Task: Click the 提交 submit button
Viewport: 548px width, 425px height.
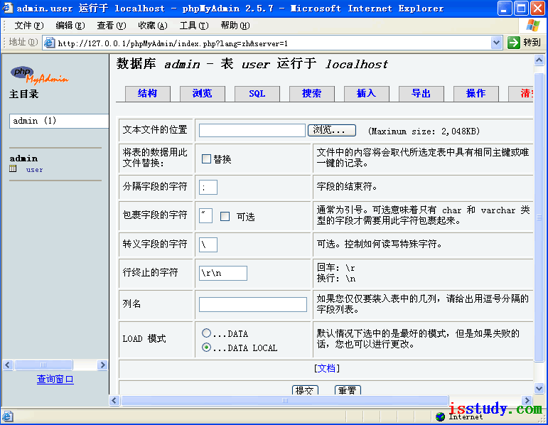Action: tap(305, 389)
